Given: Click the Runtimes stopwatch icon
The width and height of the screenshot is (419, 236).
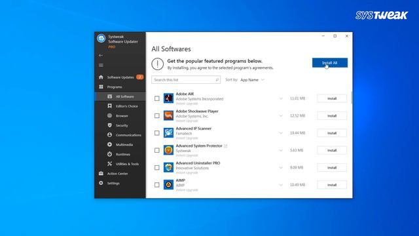Looking at the screenshot, I should pyautogui.click(x=110, y=154).
